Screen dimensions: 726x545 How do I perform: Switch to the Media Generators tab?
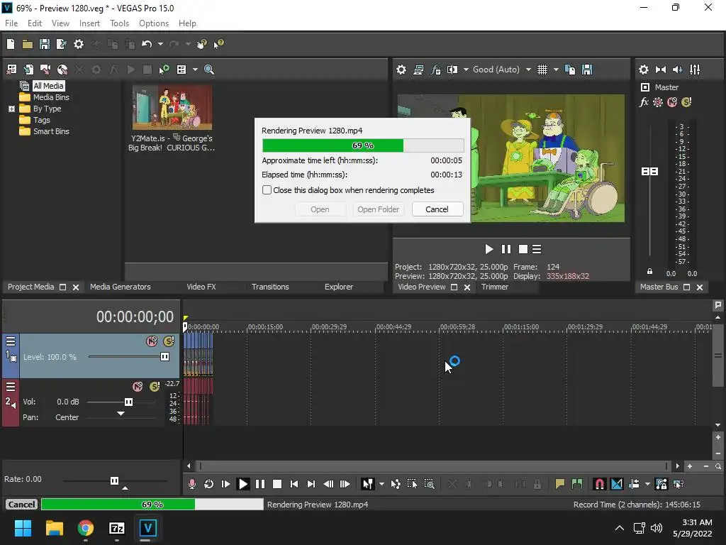(x=121, y=287)
